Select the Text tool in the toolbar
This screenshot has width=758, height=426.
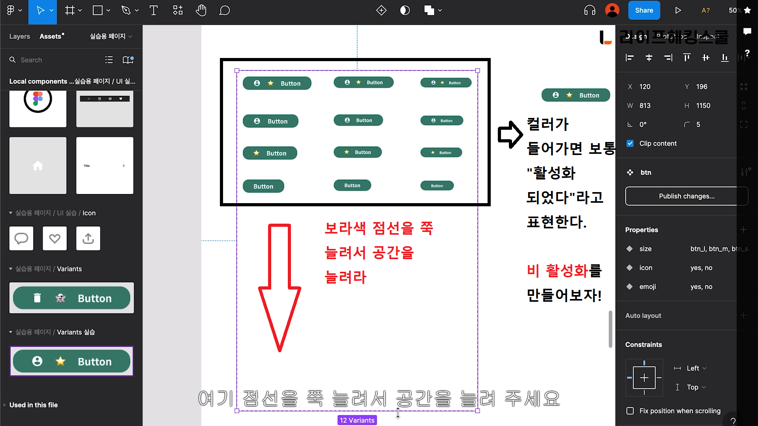pos(154,11)
